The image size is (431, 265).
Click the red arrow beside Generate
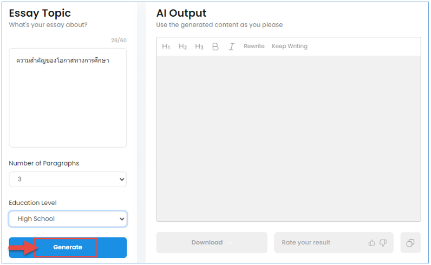pos(23,248)
